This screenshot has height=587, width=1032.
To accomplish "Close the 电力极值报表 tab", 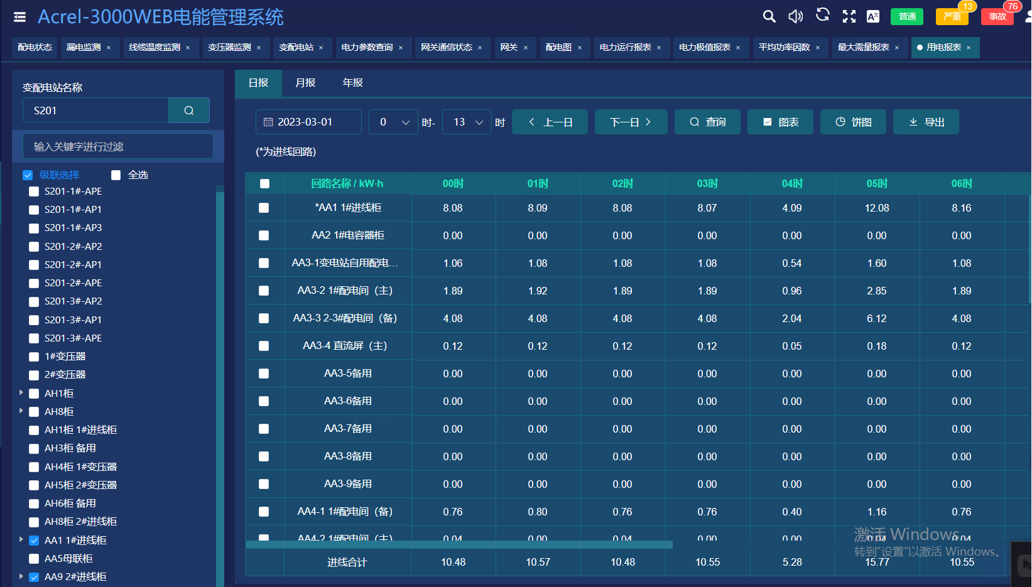I will [738, 48].
